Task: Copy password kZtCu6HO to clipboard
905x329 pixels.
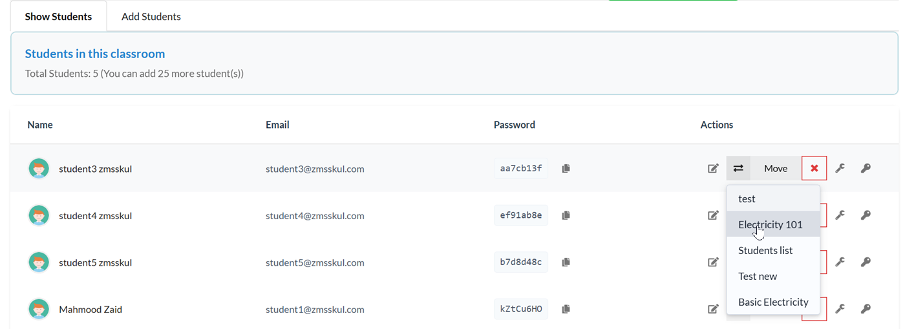Action: tap(566, 309)
